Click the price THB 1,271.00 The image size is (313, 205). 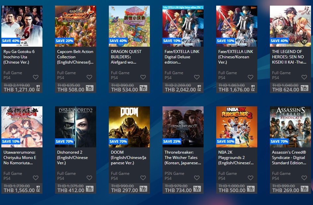pos(19,90)
